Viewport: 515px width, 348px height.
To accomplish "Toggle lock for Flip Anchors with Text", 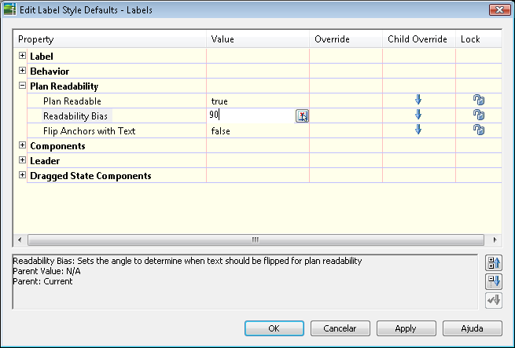I will click(x=479, y=130).
